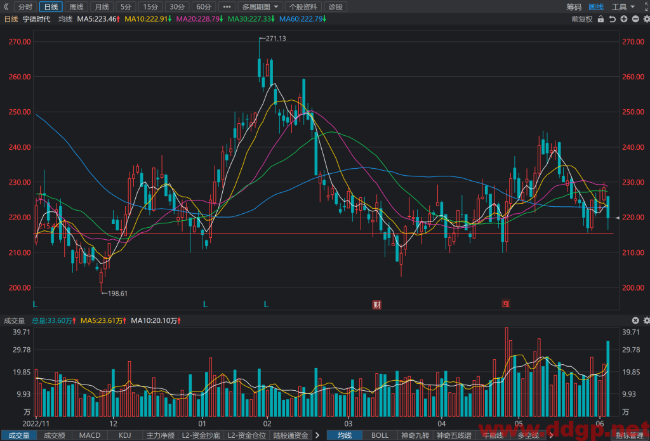
Task: Click the 成交量 panel title
Action: [14, 320]
